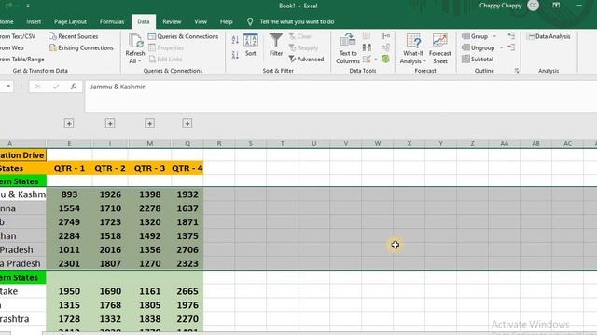The image size is (597, 335).
Task: Open Customize Quick Access Toolbar arrow
Action: pyautogui.click(x=28, y=6)
